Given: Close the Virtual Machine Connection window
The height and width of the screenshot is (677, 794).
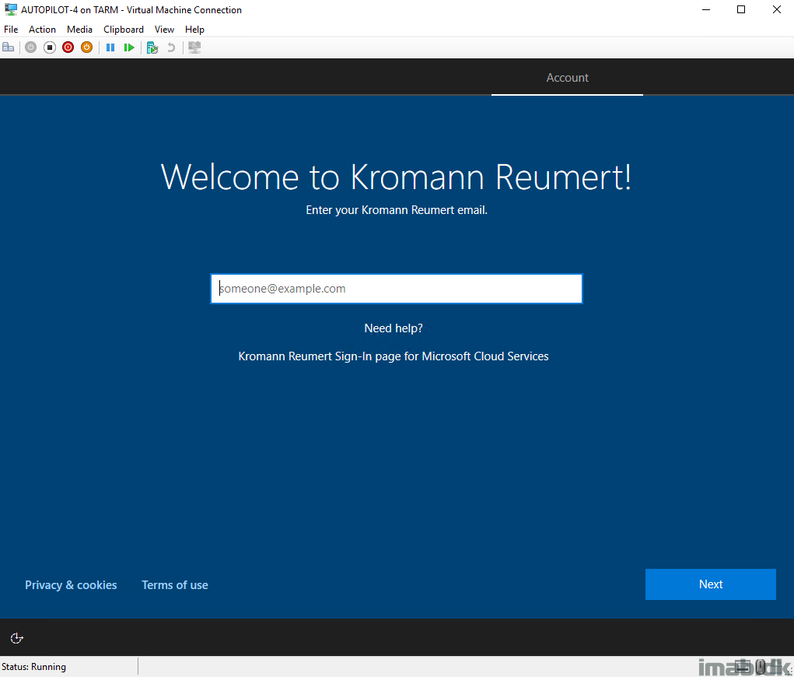Looking at the screenshot, I should (x=776, y=9).
